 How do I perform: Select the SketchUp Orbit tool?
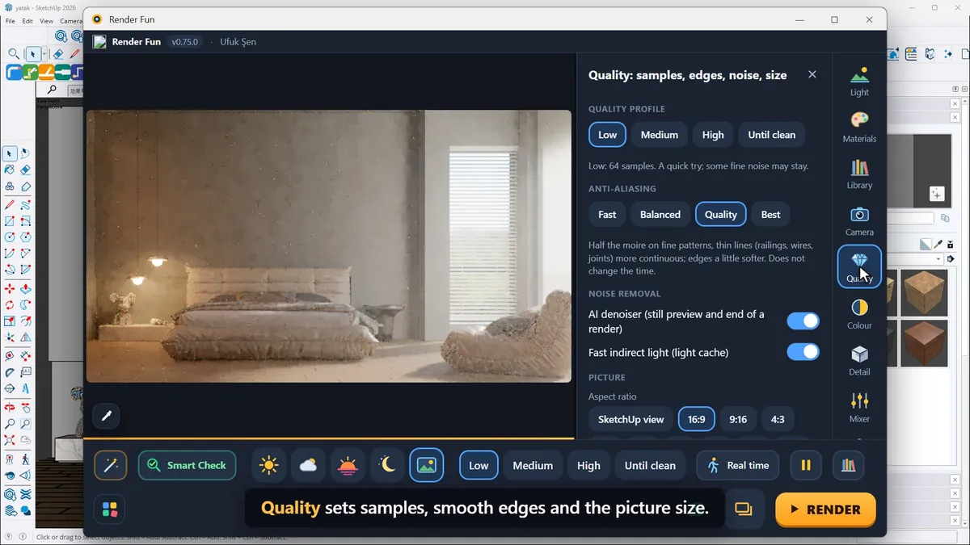[9, 406]
